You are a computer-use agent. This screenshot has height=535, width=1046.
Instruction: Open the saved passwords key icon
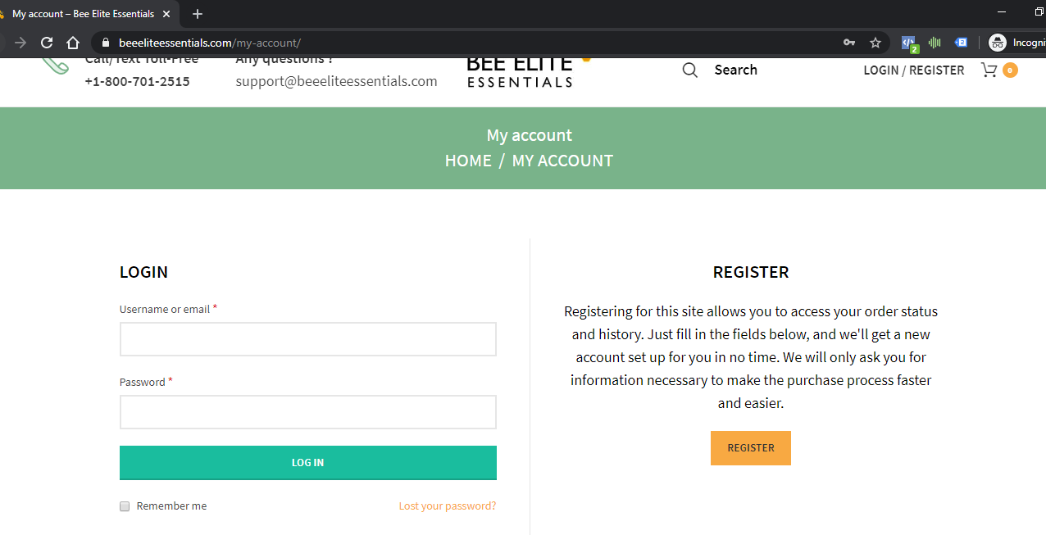(x=849, y=43)
